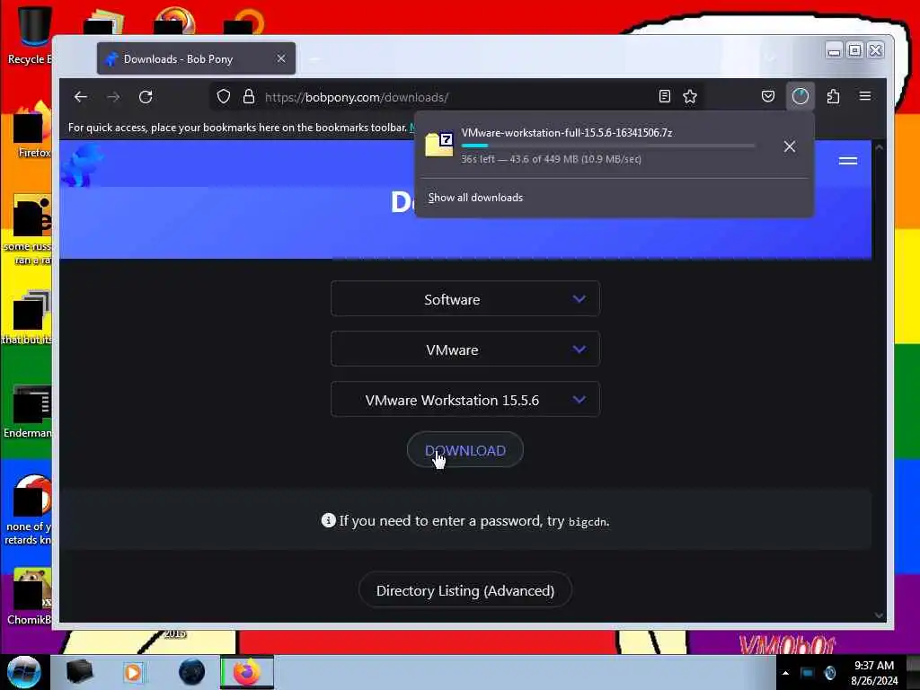Open the VMware vendor dropdown
This screenshot has width=920, height=690.
(x=465, y=349)
